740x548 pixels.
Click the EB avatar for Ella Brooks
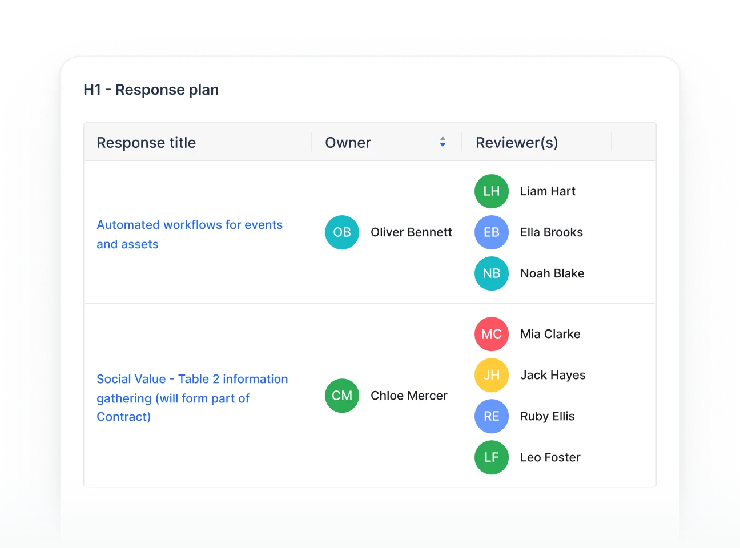point(492,232)
